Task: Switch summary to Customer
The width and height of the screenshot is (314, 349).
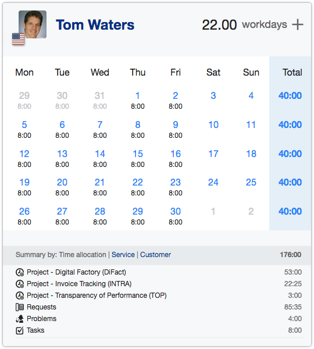Action: pos(155,254)
